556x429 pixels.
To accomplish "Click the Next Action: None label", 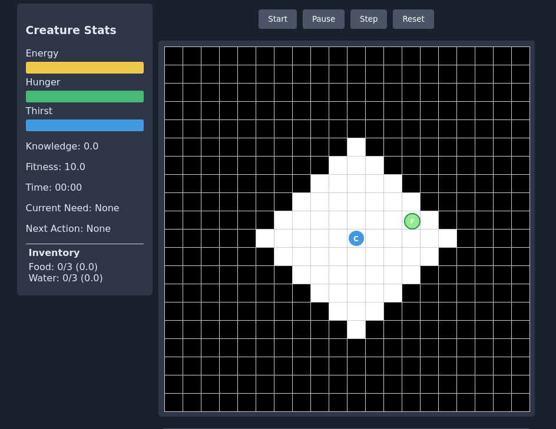I will (68, 228).
